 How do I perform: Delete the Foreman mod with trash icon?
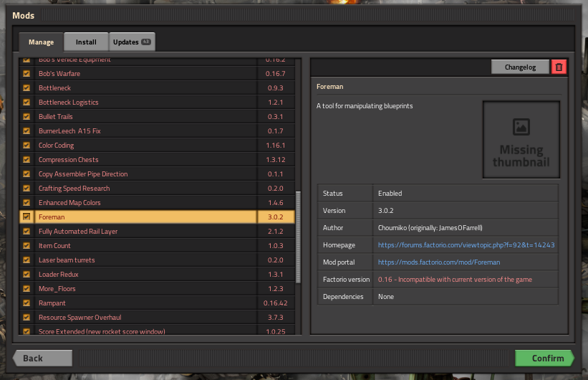point(559,67)
